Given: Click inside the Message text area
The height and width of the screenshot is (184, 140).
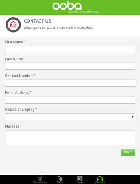Looking at the screenshot, I should (70, 138).
